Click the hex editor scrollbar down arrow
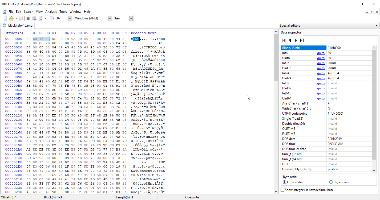Screen dimensions: 380x200 click(x=276, y=191)
